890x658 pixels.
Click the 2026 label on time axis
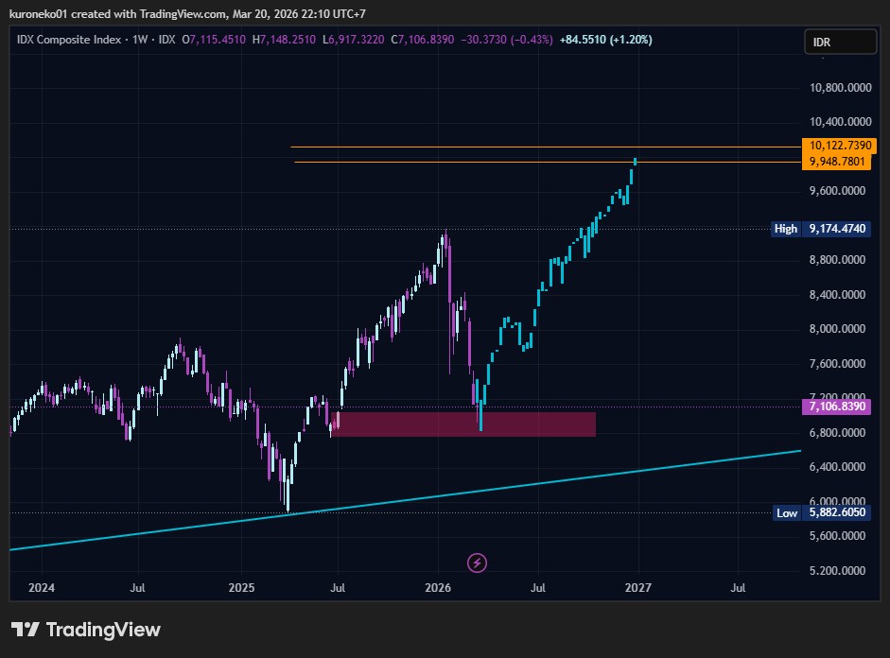point(438,588)
